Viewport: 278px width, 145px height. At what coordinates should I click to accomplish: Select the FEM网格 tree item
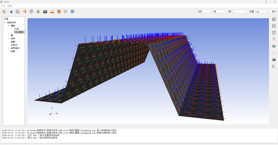tap(19, 32)
